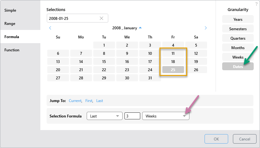Open the Function tab
The width and height of the screenshot is (260, 148).
12,50
